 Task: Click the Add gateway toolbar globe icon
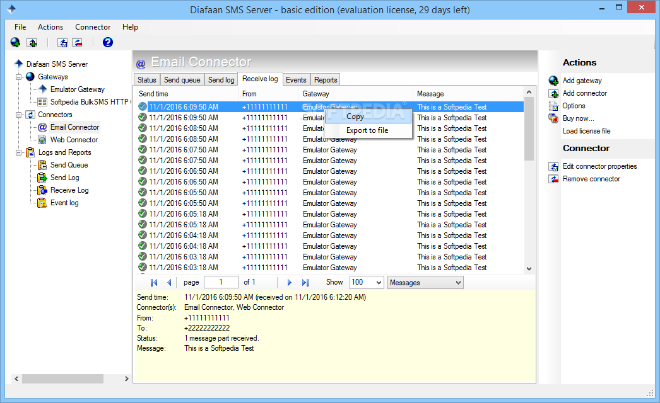(15, 42)
